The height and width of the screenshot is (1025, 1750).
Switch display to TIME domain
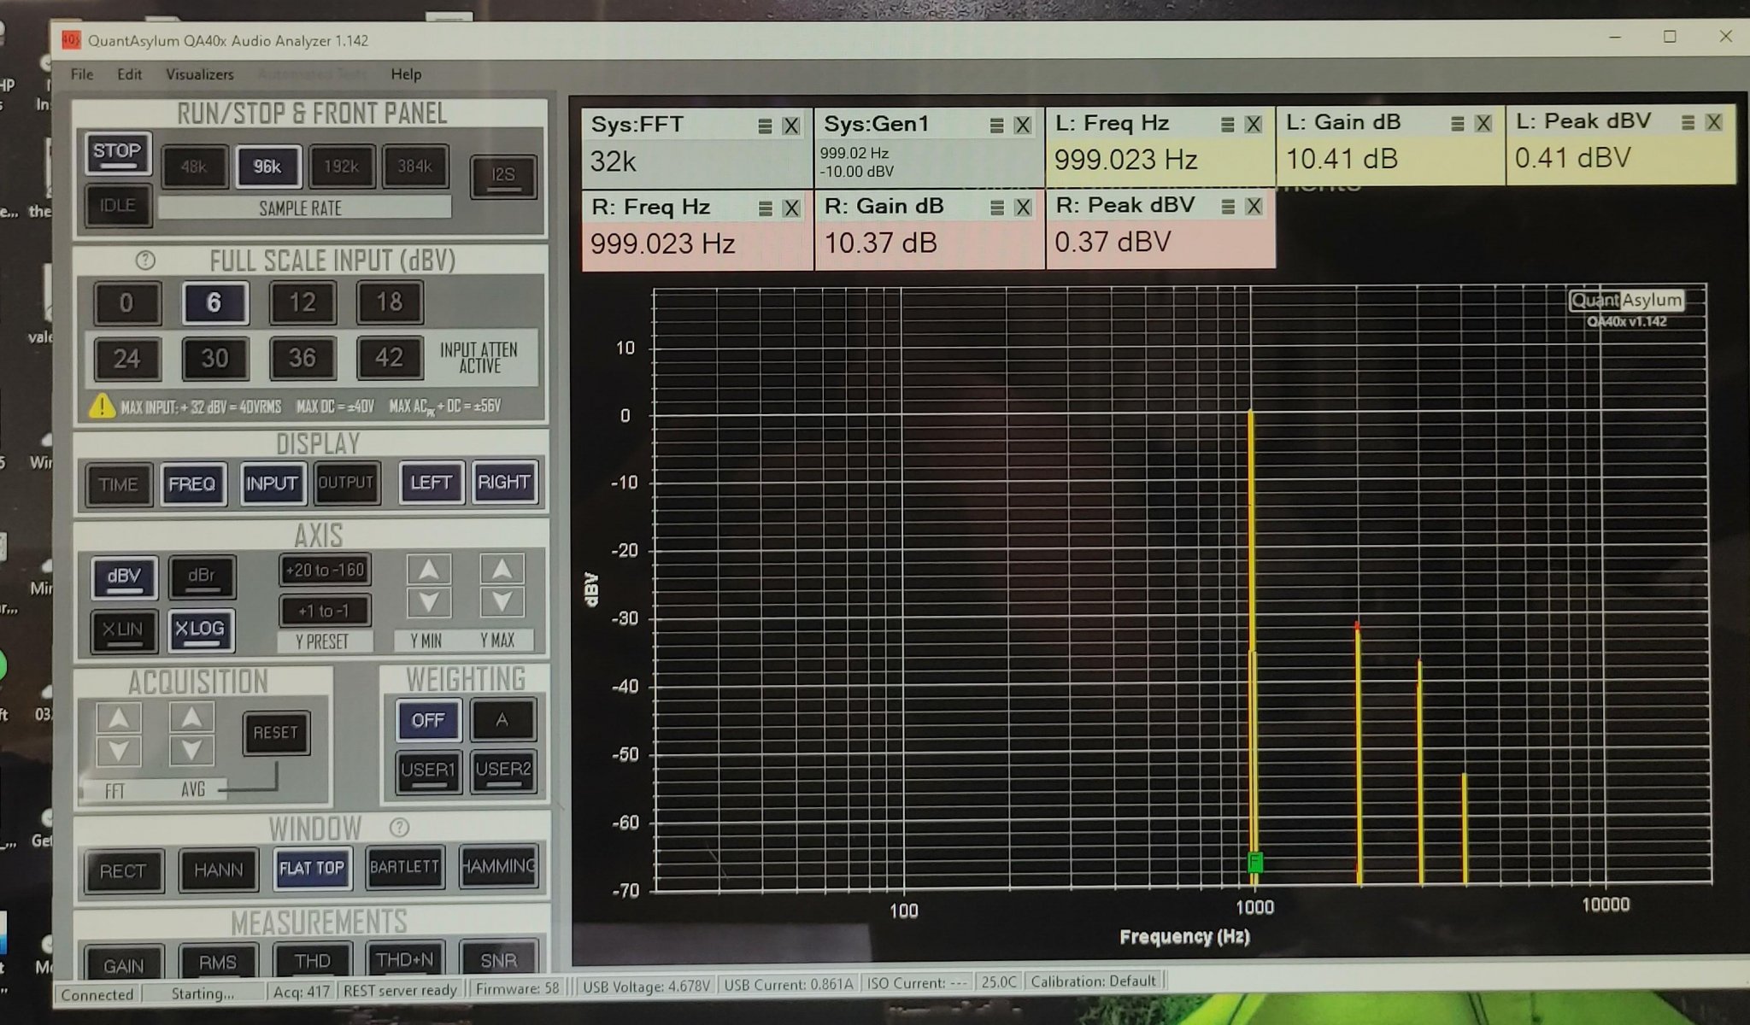tap(118, 484)
